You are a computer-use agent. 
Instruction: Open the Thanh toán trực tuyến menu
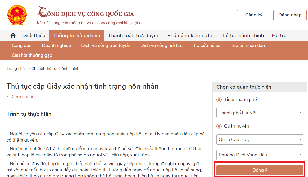coord(134,35)
